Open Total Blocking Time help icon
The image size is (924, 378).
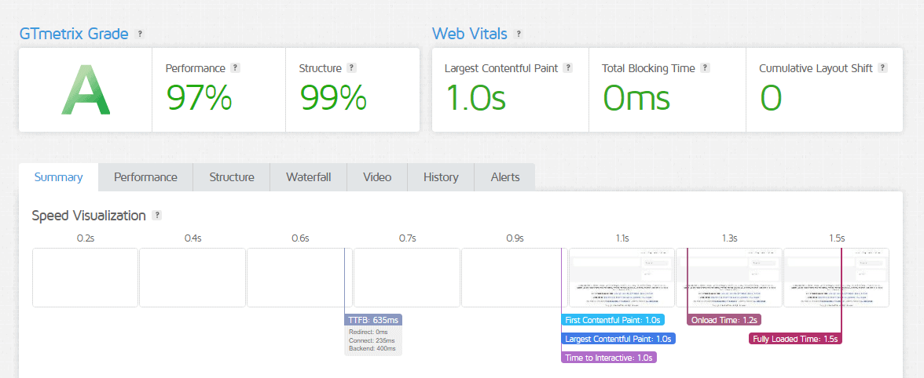(706, 68)
